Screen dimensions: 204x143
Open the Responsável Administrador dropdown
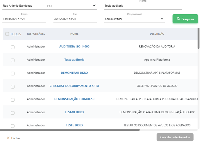click(162, 19)
